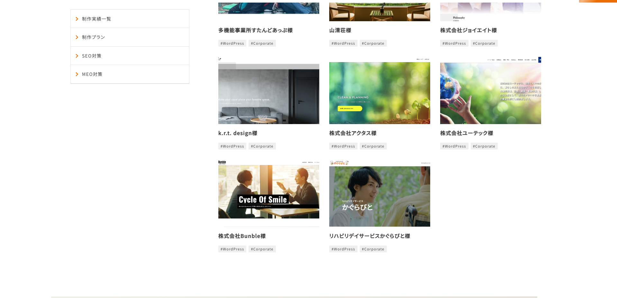Viewport: 617px width, 298px height.
Task: Select the #WordPress tag under 山清荘様
Action: (343, 43)
